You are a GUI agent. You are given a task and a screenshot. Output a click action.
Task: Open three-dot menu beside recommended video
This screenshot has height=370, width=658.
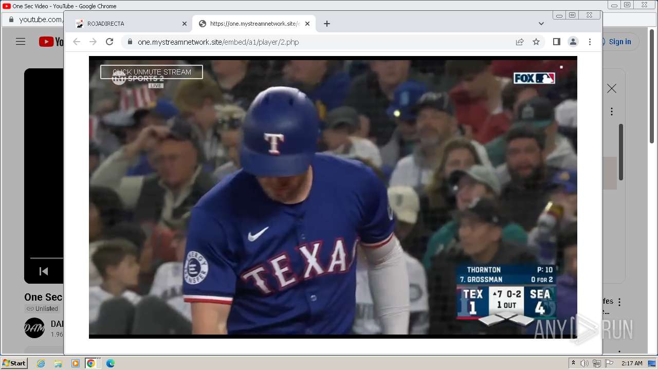(x=619, y=302)
